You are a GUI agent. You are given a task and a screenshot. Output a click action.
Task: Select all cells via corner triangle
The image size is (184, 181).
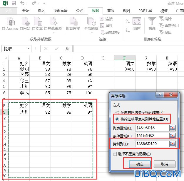6,58
